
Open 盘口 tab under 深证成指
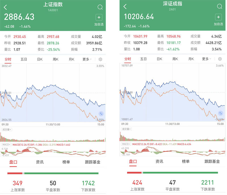pyautogui.click(x=133, y=161)
